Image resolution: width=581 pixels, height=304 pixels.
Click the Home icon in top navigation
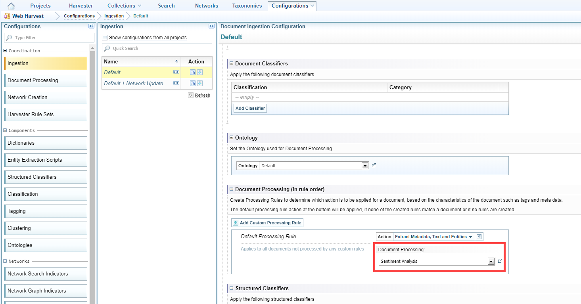point(11,6)
